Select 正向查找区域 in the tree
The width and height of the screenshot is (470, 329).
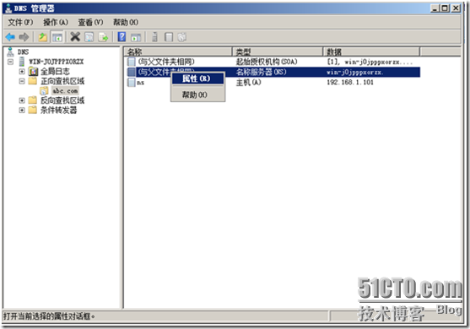pos(62,81)
